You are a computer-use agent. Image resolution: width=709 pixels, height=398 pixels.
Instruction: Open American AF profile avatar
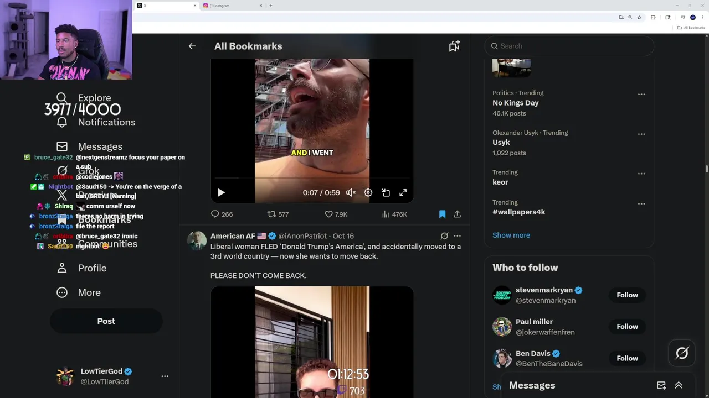(197, 241)
